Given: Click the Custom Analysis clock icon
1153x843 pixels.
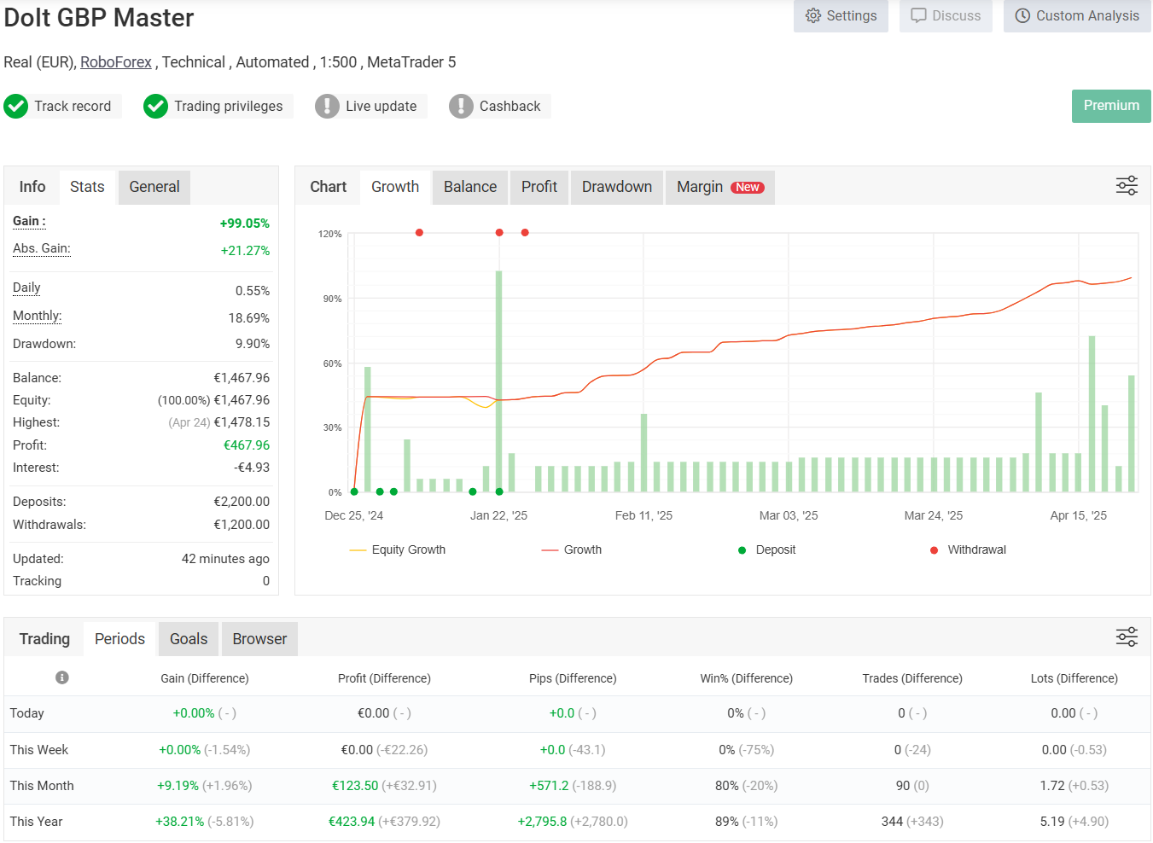Looking at the screenshot, I should click(x=1022, y=16).
